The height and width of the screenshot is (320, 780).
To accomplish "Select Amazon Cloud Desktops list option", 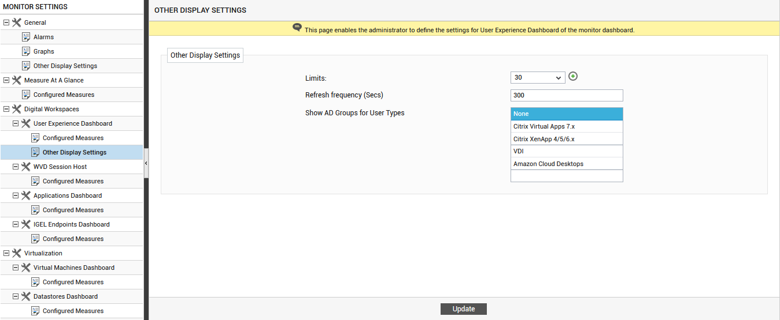I will point(567,164).
